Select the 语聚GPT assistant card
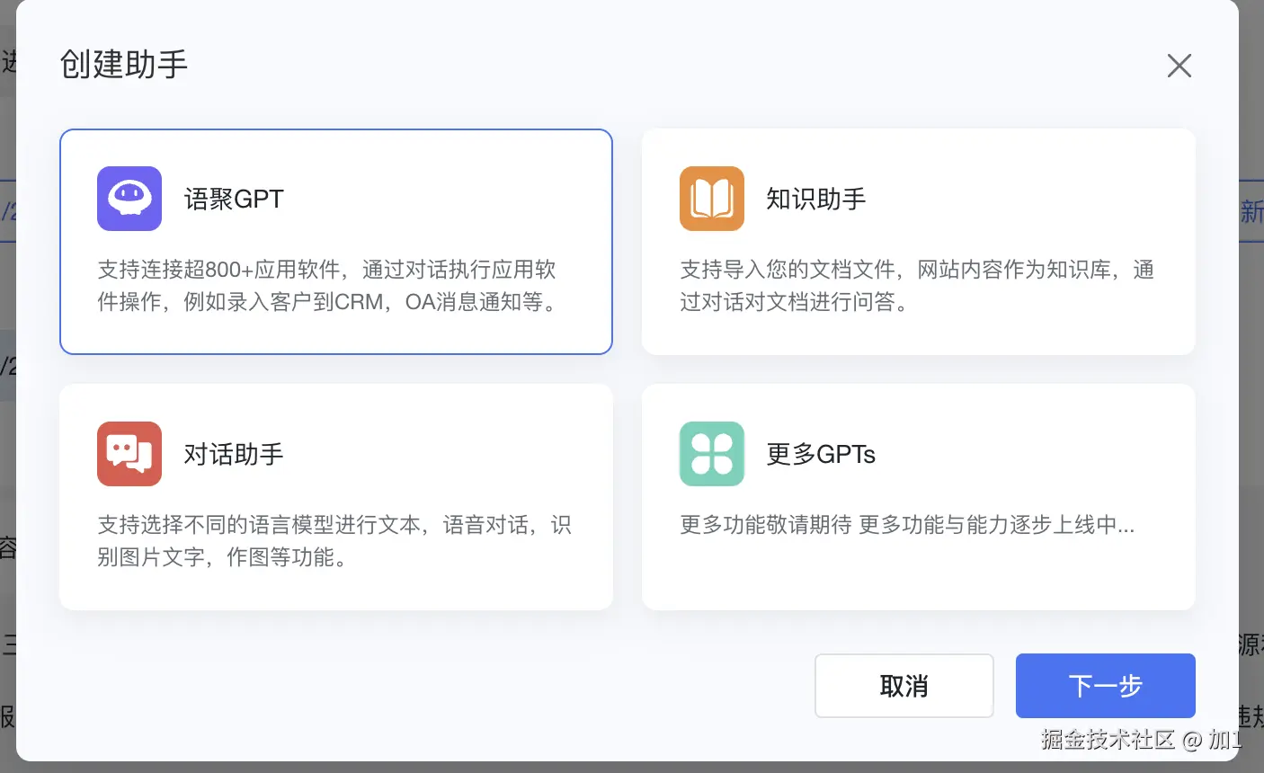Image resolution: width=1264 pixels, height=773 pixels. pos(335,241)
